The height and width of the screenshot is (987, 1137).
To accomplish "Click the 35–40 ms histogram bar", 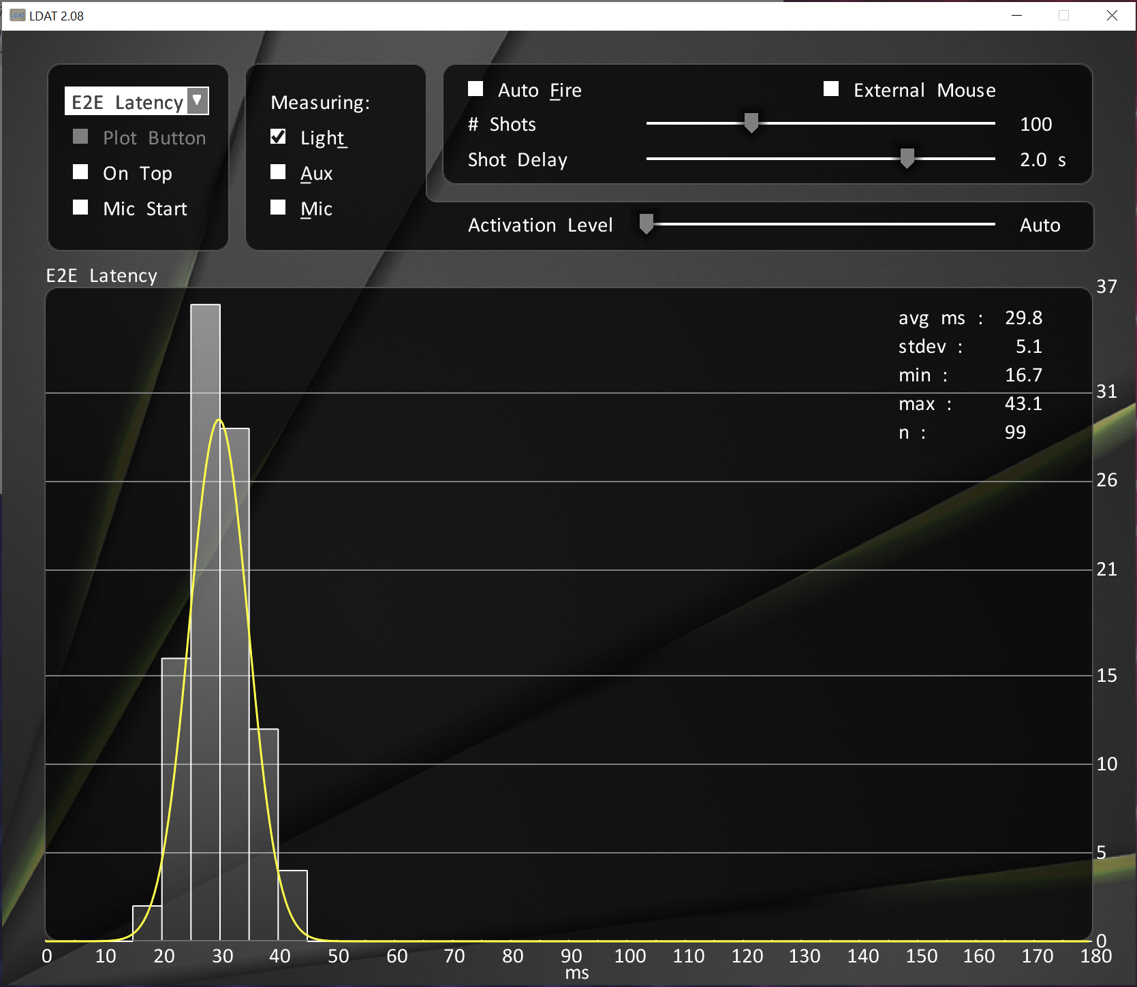I will point(264,834).
